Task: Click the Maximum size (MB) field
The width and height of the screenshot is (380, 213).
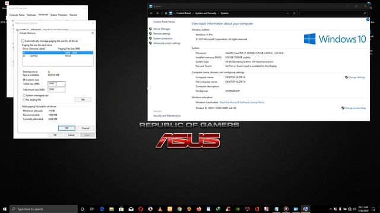Action: (x=56, y=89)
